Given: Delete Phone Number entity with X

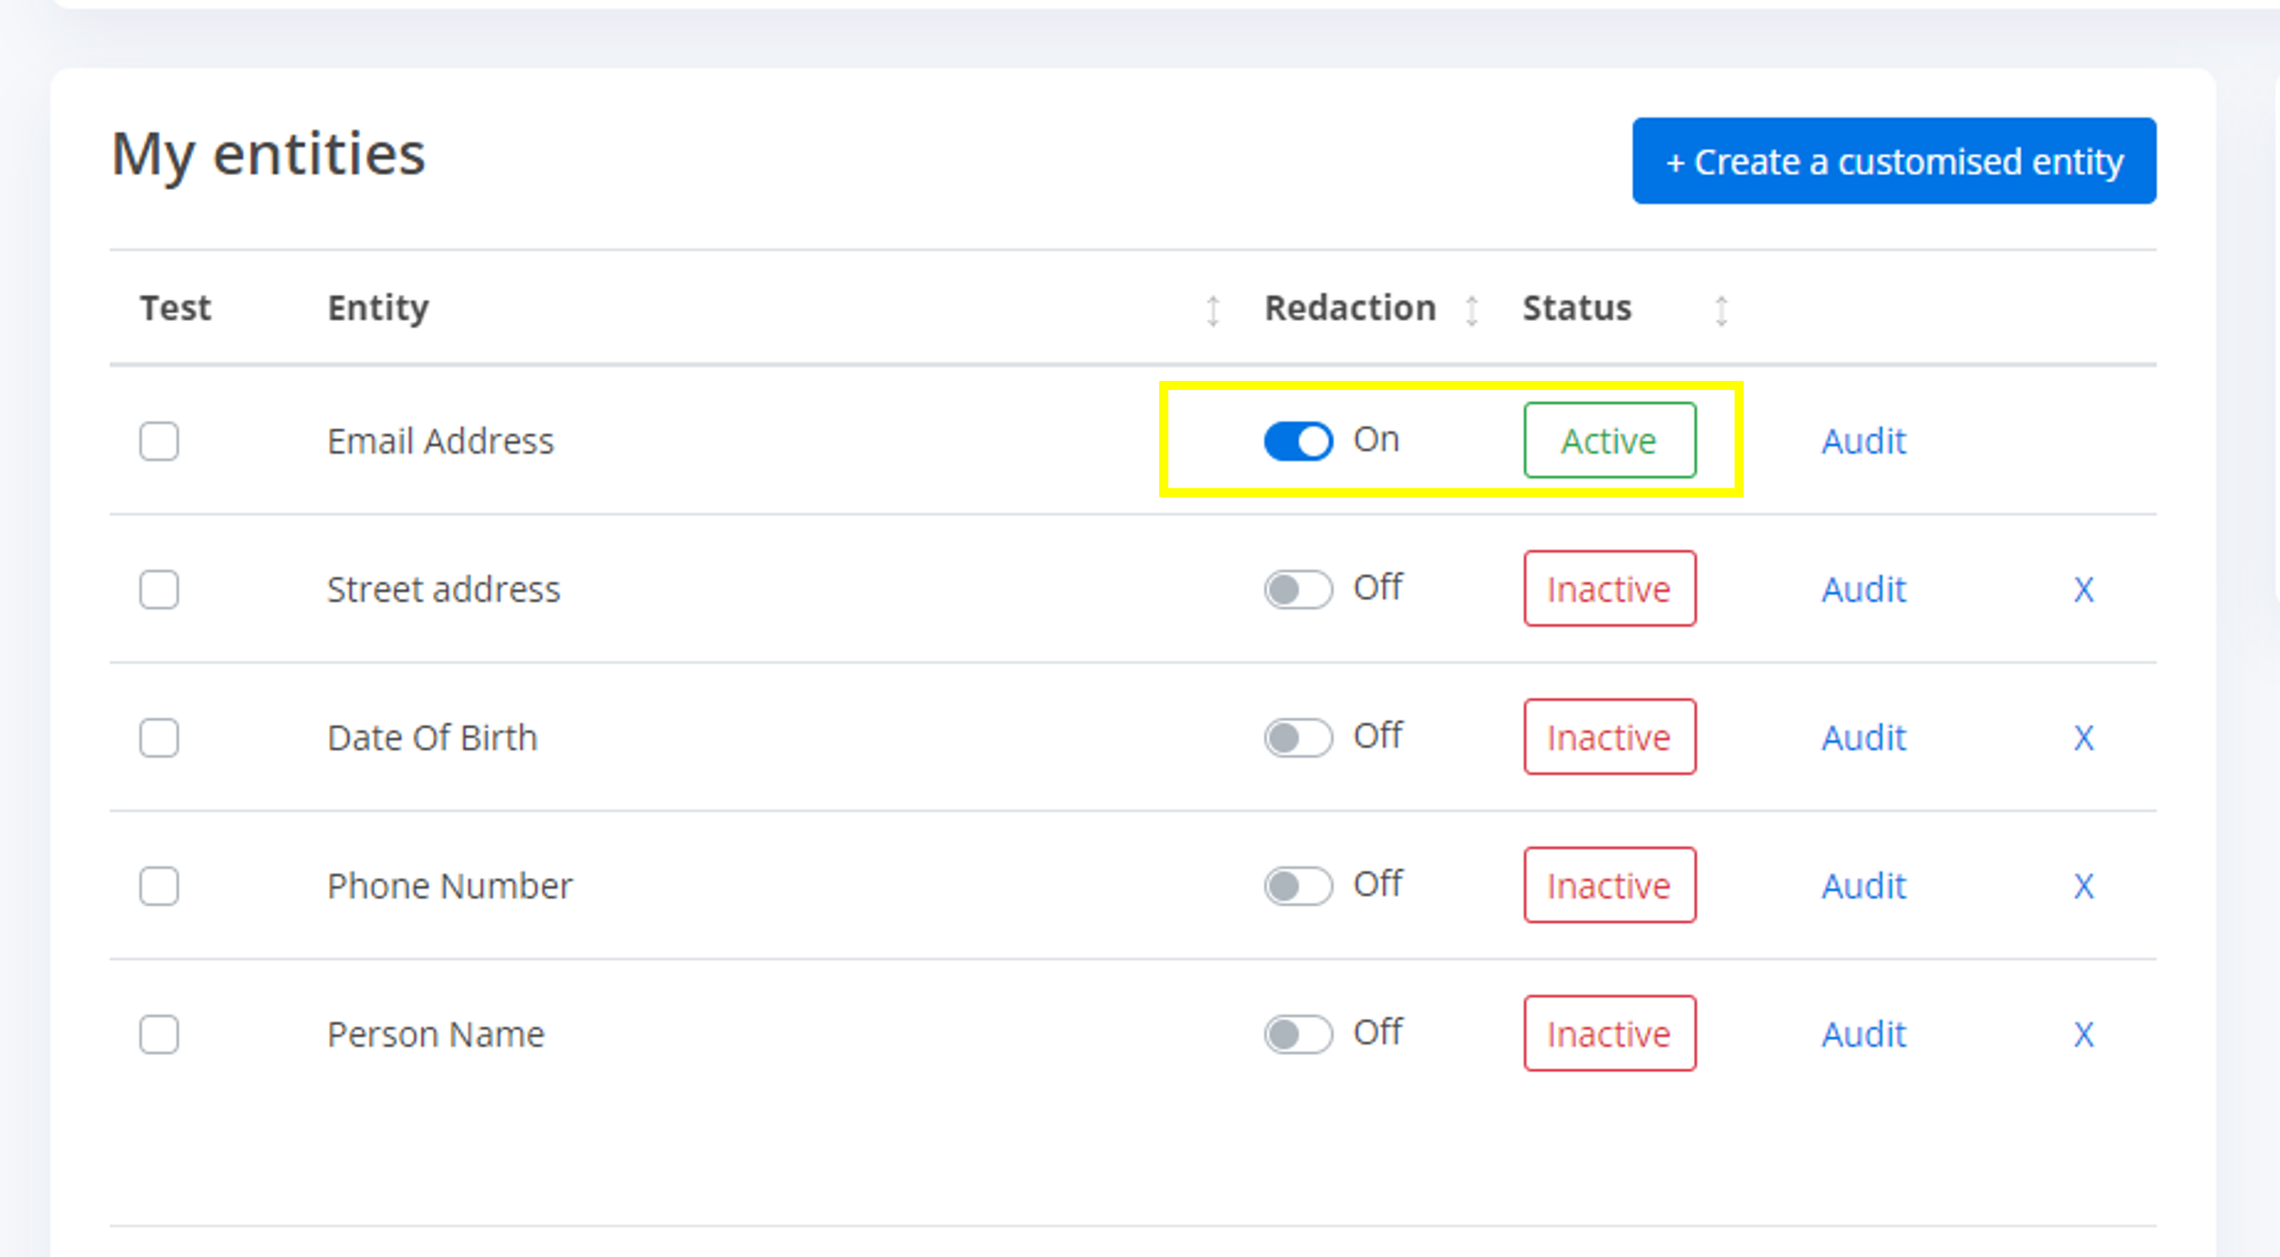Looking at the screenshot, I should [2084, 885].
